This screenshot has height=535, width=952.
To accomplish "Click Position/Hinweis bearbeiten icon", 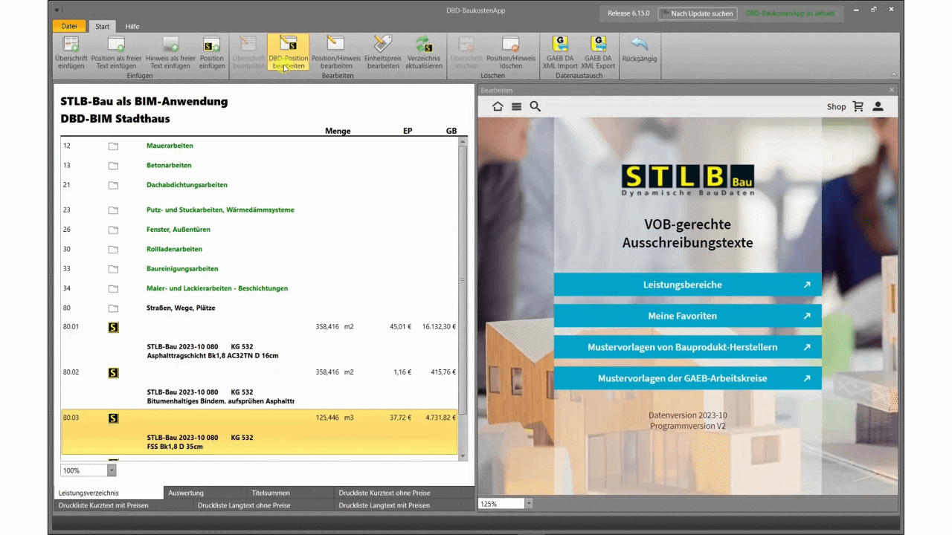I will pyautogui.click(x=335, y=44).
